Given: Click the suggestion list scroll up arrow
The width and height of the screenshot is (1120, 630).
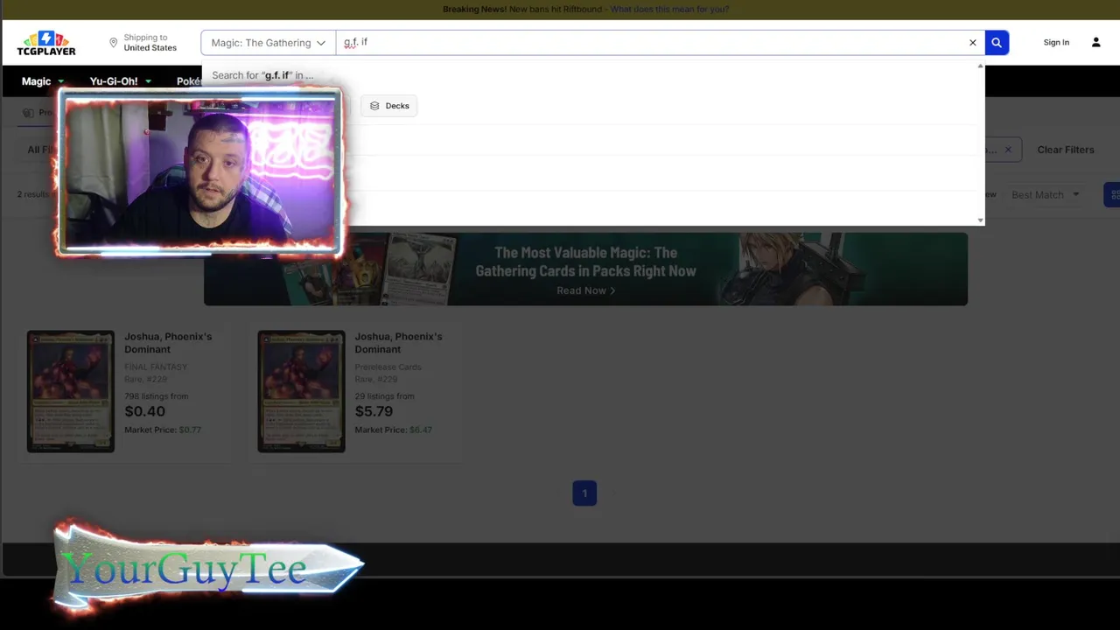Looking at the screenshot, I should coord(980,66).
